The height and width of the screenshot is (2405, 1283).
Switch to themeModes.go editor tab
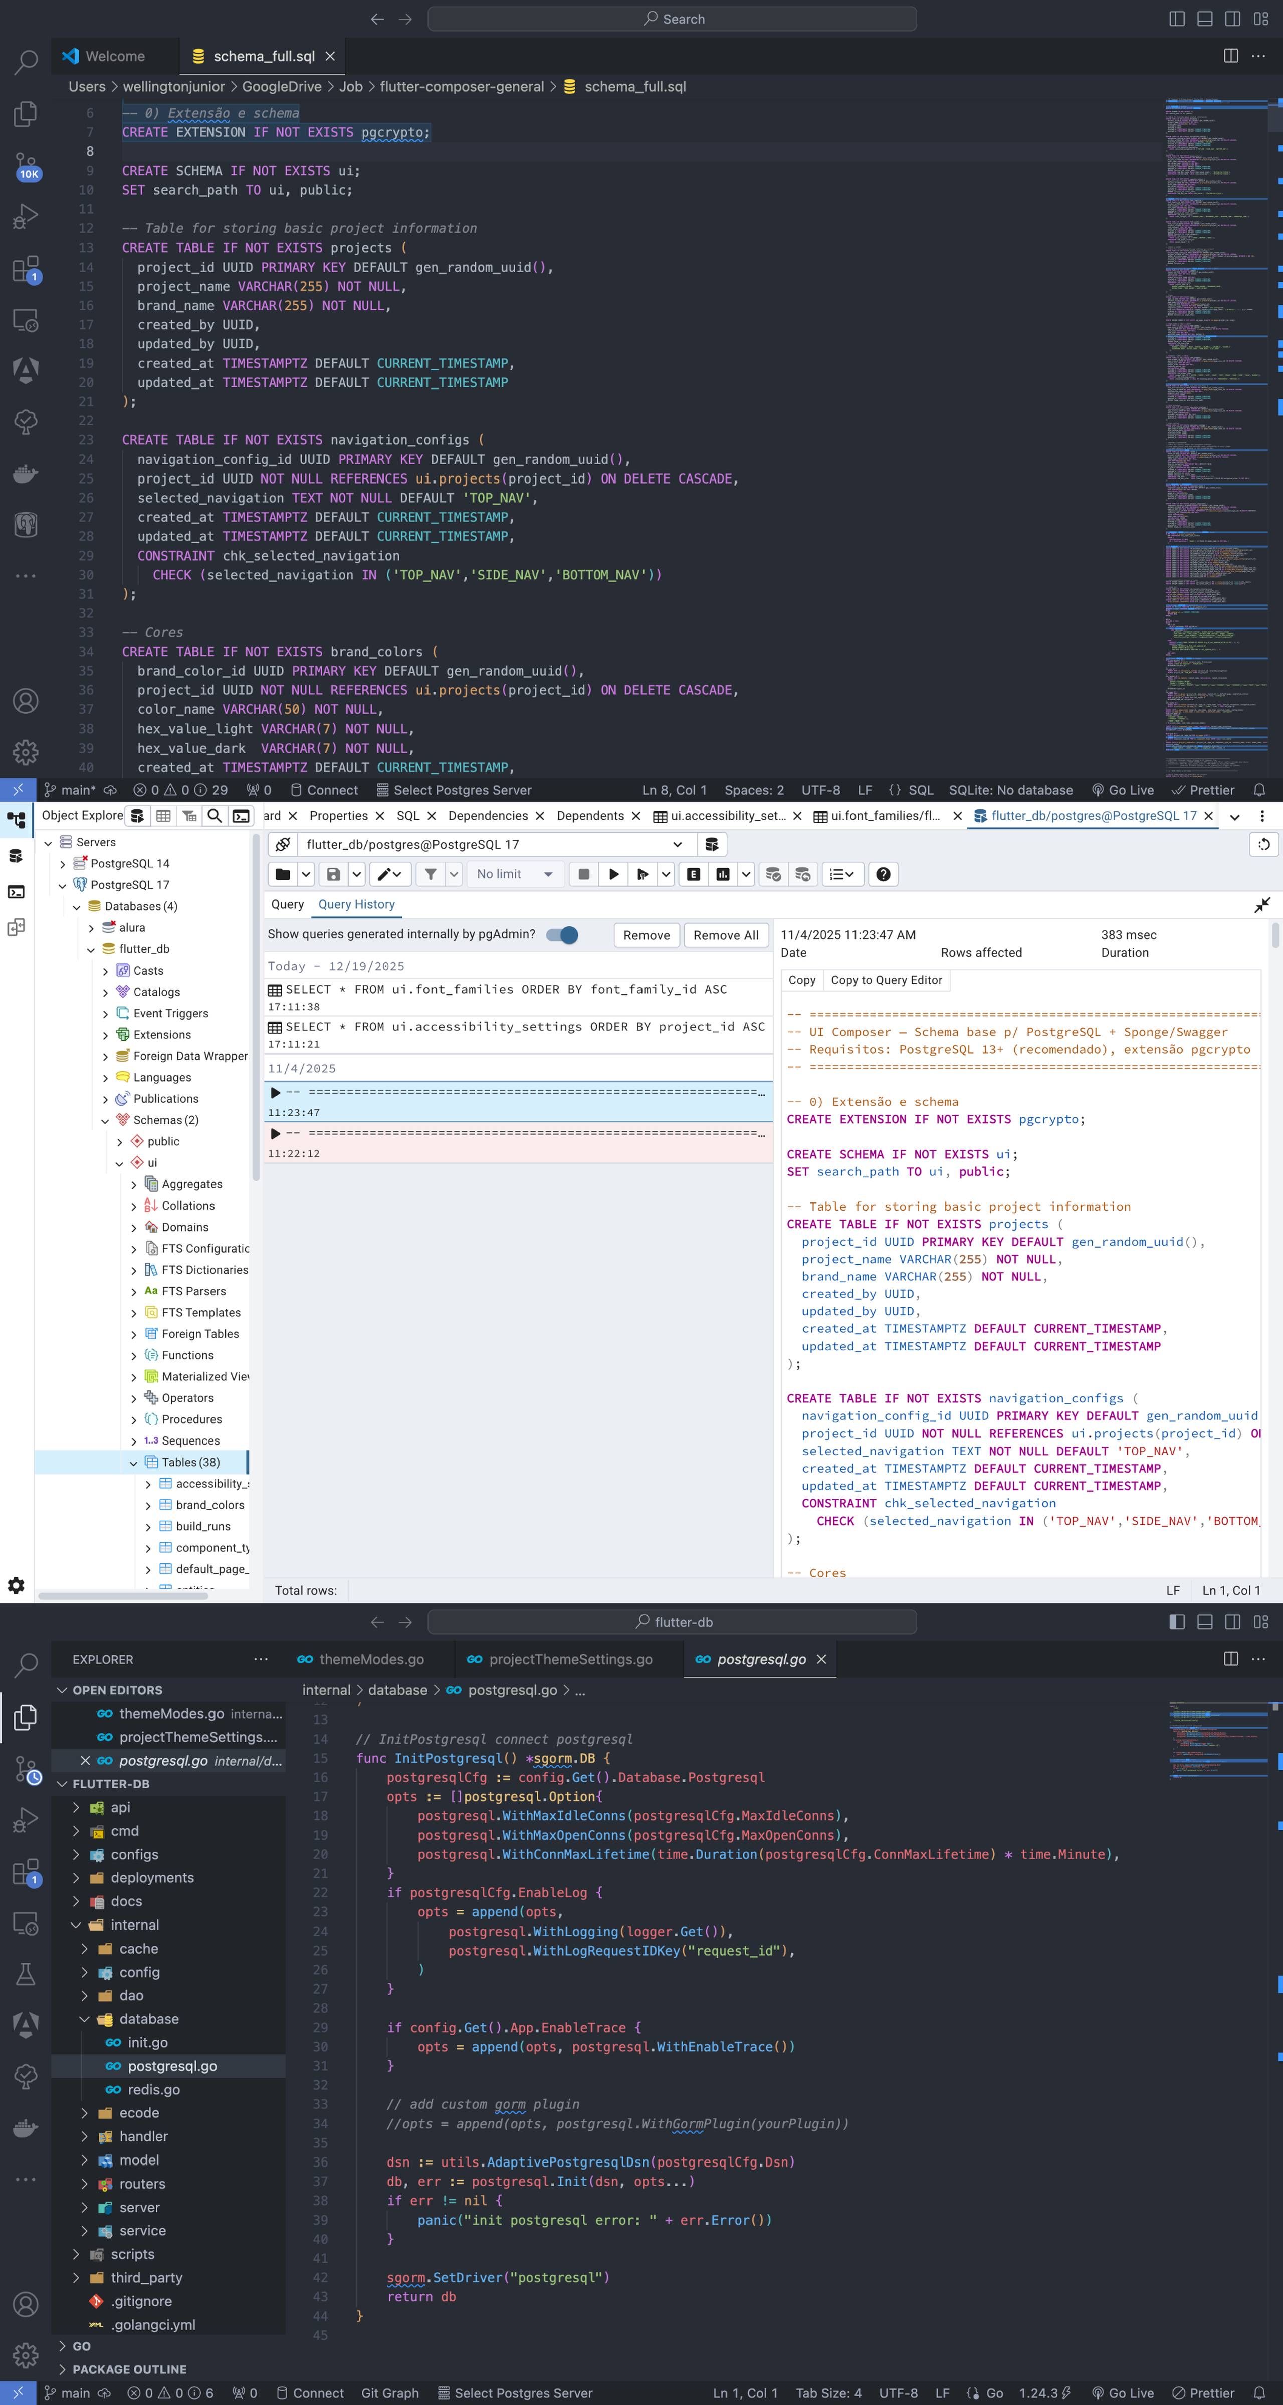(x=371, y=1659)
